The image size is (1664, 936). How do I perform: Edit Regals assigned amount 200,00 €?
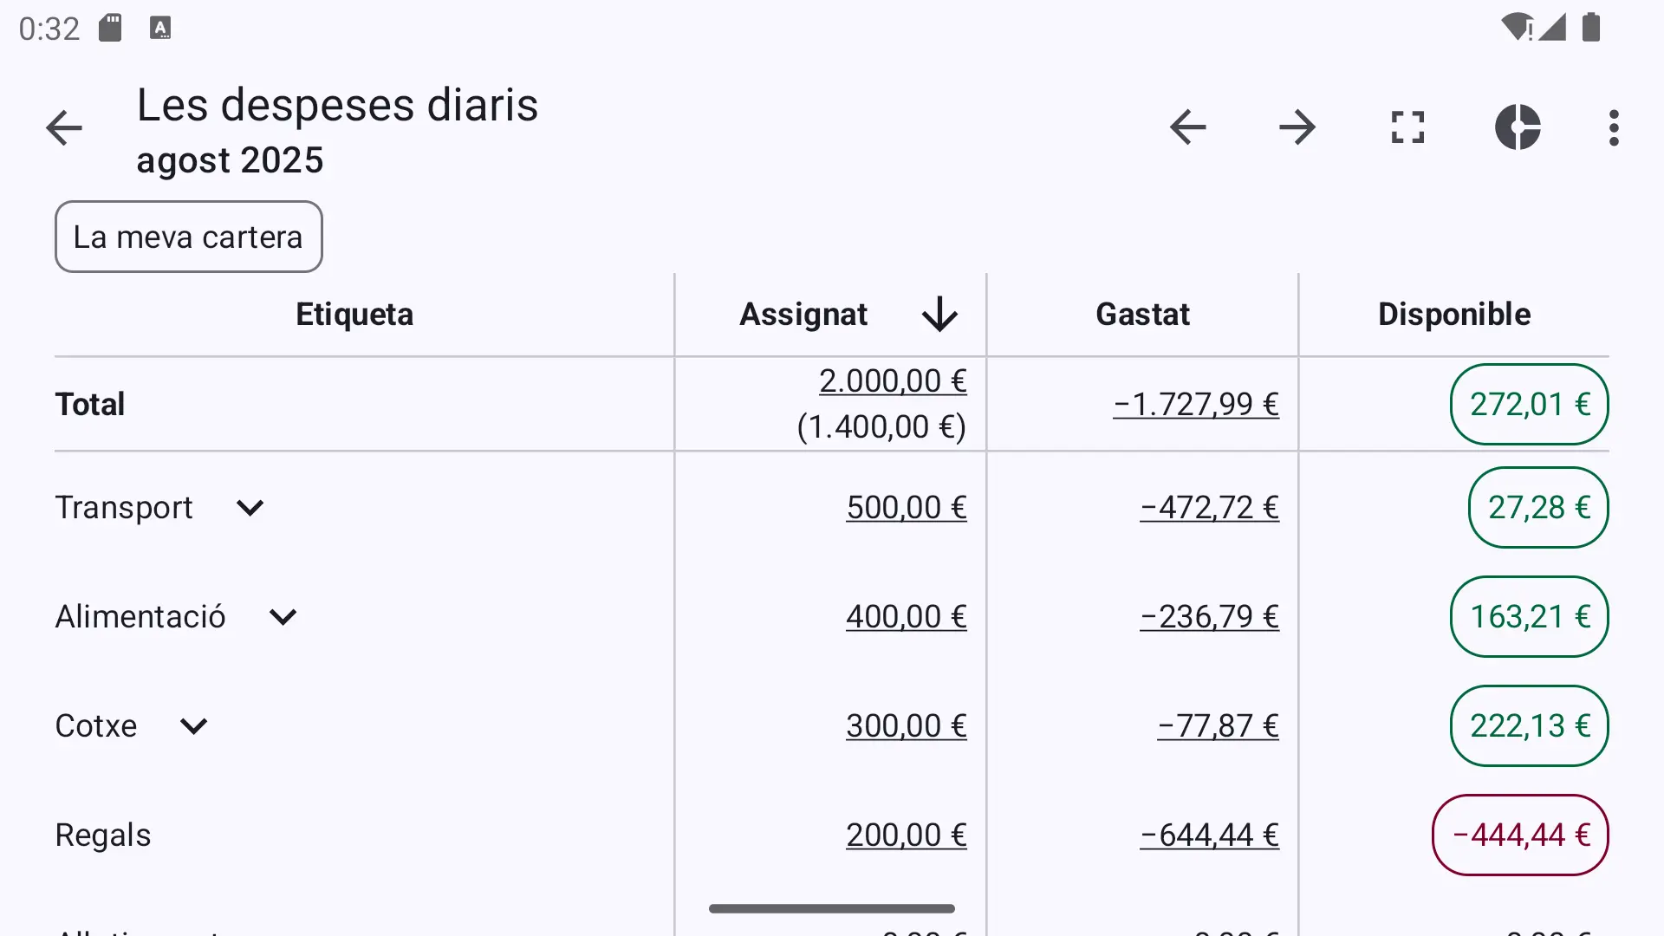pyautogui.click(x=907, y=835)
